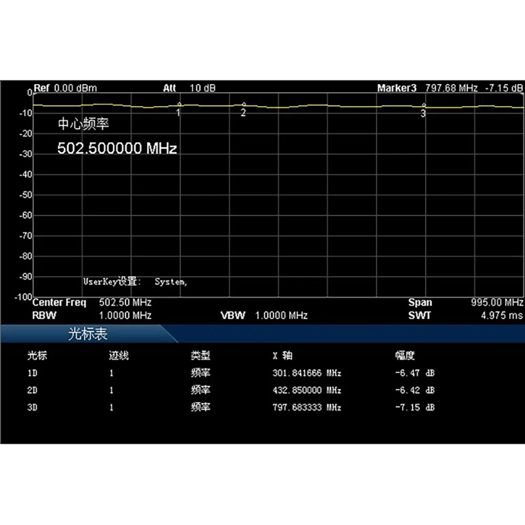The width and height of the screenshot is (525, 525).
Task: Click the Center Freq 502.50 MHz parameter
Action: (x=92, y=302)
